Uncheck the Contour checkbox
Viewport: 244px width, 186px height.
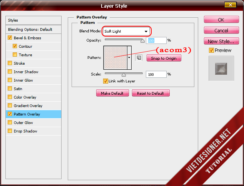[x=15, y=46]
